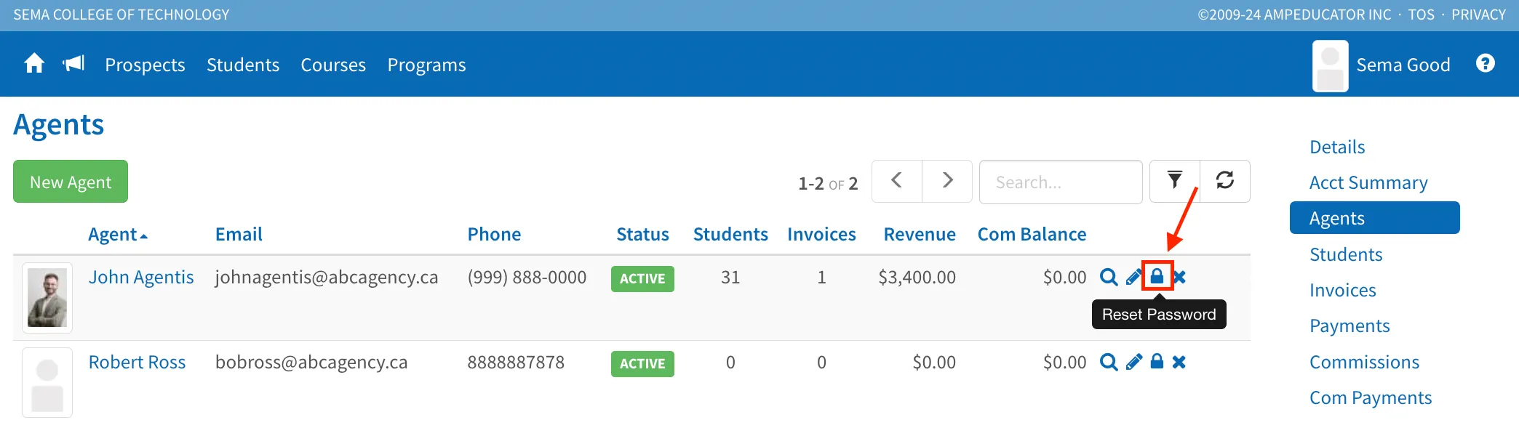Image resolution: width=1519 pixels, height=436 pixels.
Task: Select Commissions in the sidebar
Action: pyautogui.click(x=1364, y=362)
